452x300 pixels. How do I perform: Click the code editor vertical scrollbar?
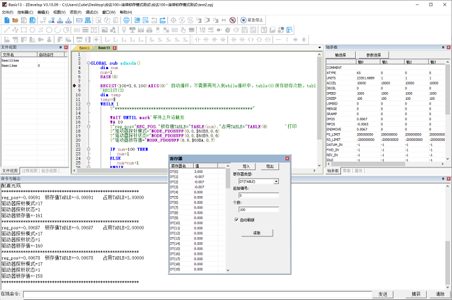pyautogui.click(x=319, y=110)
